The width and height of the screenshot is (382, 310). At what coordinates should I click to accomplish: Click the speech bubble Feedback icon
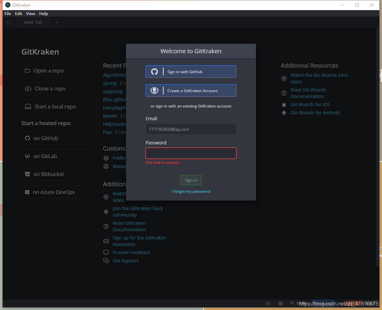[106, 253]
